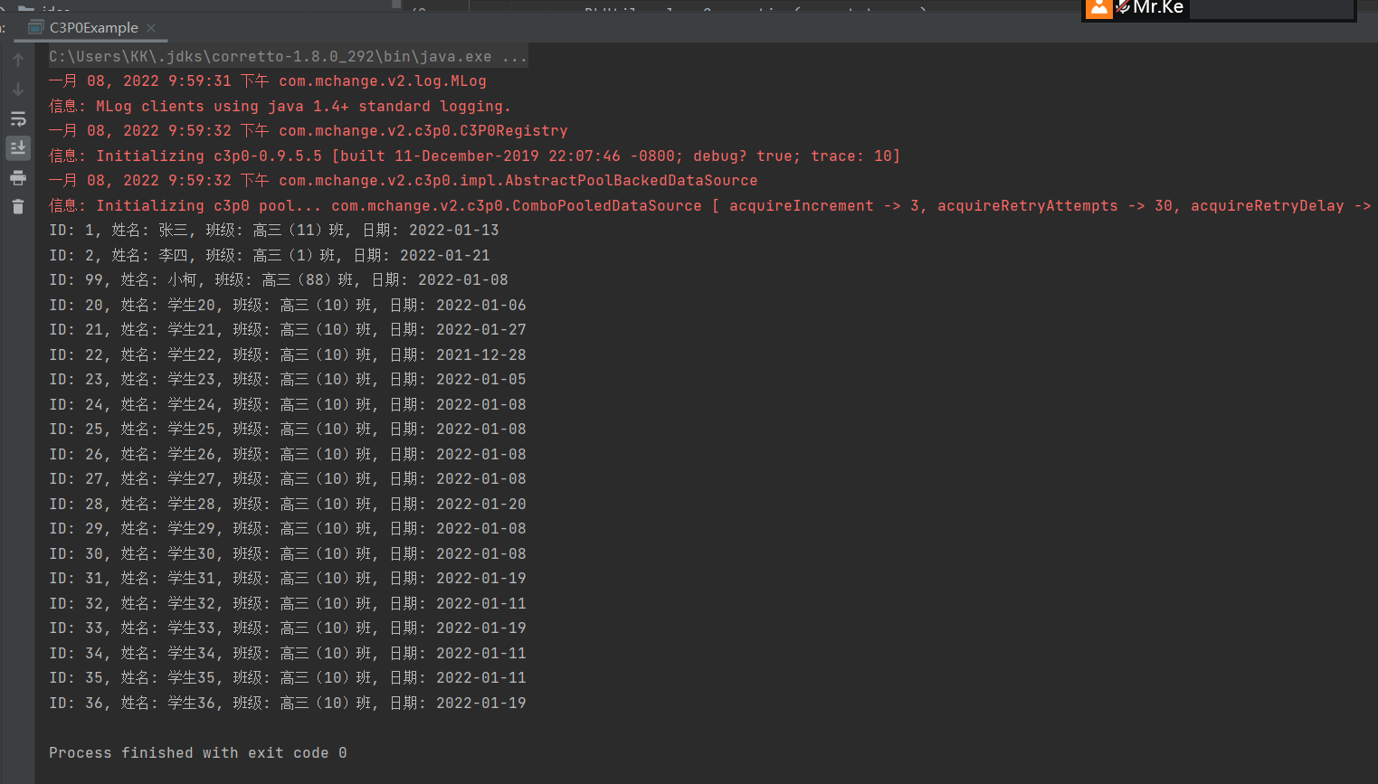Click the Mr.Ke avatar icon

(1099, 8)
